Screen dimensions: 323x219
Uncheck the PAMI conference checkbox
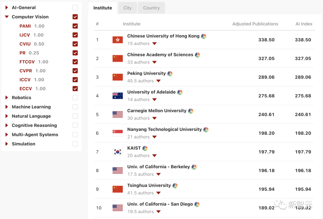[75, 26]
